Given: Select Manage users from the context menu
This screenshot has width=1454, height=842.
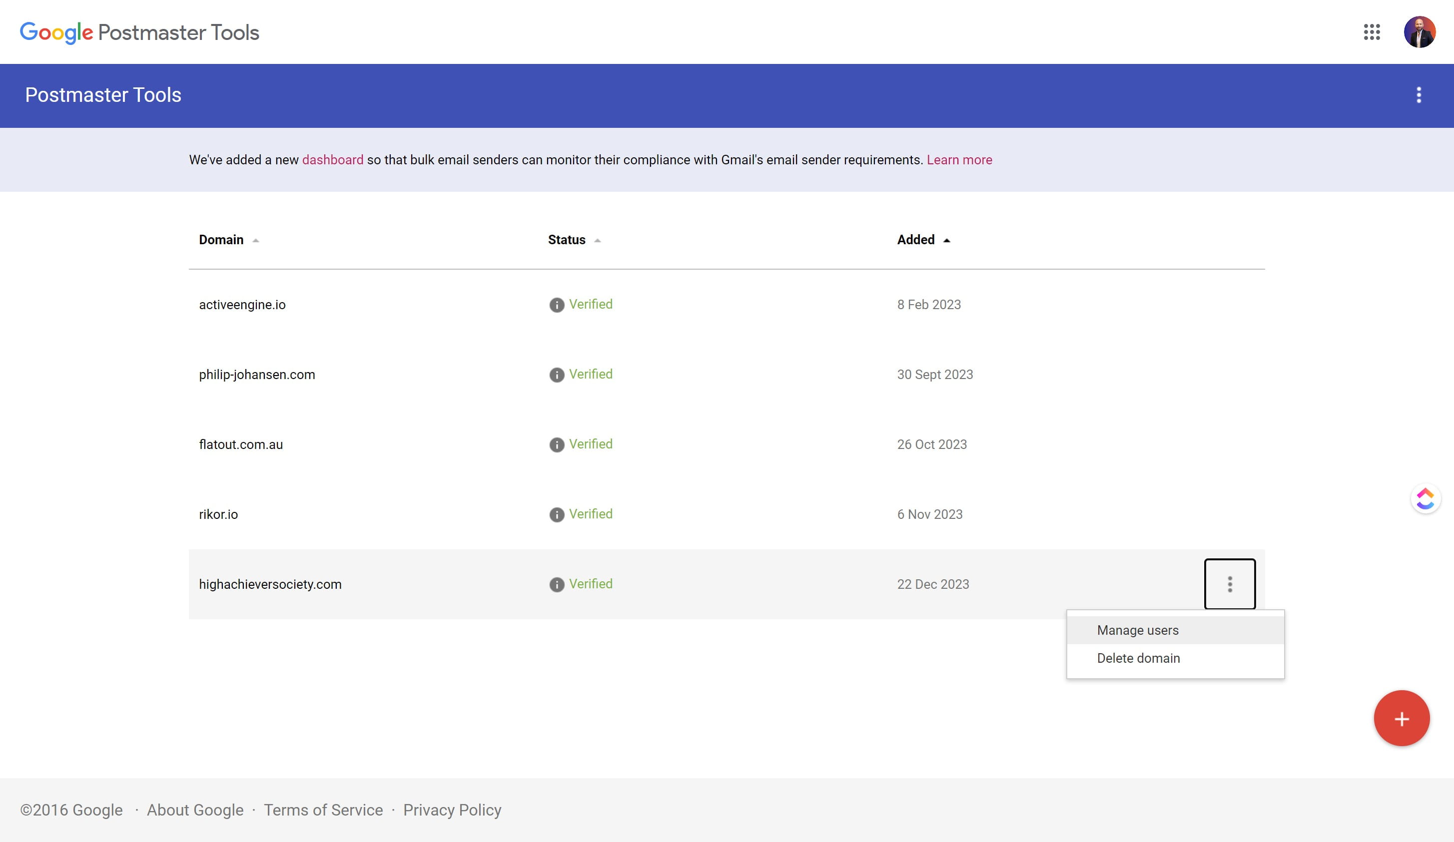Looking at the screenshot, I should (1137, 630).
